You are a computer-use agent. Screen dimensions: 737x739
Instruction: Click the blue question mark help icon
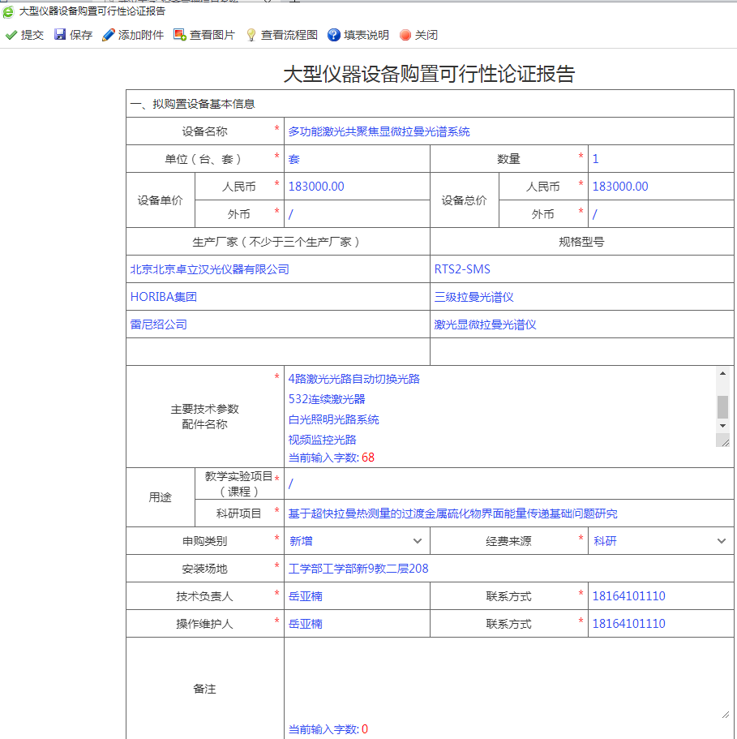click(334, 35)
